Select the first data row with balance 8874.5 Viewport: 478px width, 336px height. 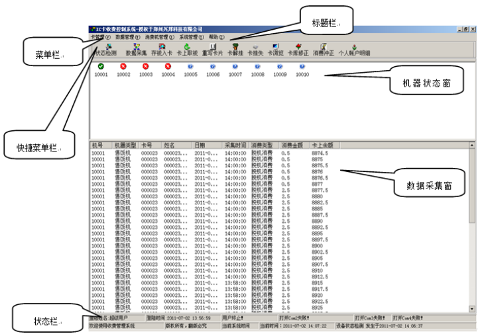(x=278, y=153)
